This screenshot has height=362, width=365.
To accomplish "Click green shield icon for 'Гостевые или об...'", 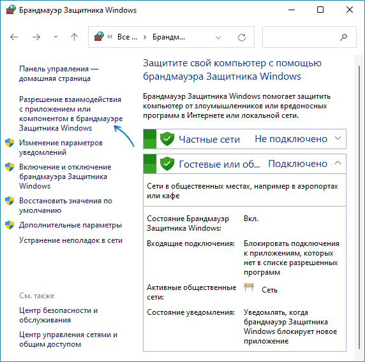I will (167, 164).
